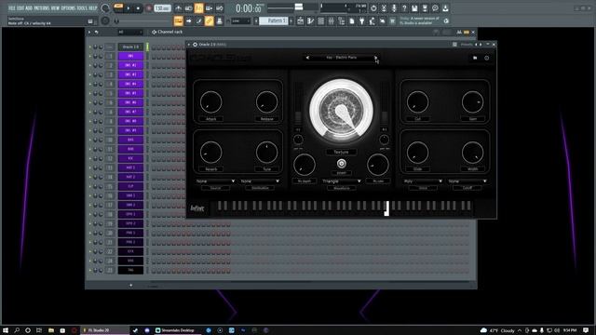The height and width of the screenshot is (335, 596).
Task: Open the Cutoff None dropdown
Action: 467,181
